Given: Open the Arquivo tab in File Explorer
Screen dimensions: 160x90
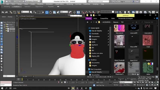Looking at the screenshot, I should [x=88, y=18].
